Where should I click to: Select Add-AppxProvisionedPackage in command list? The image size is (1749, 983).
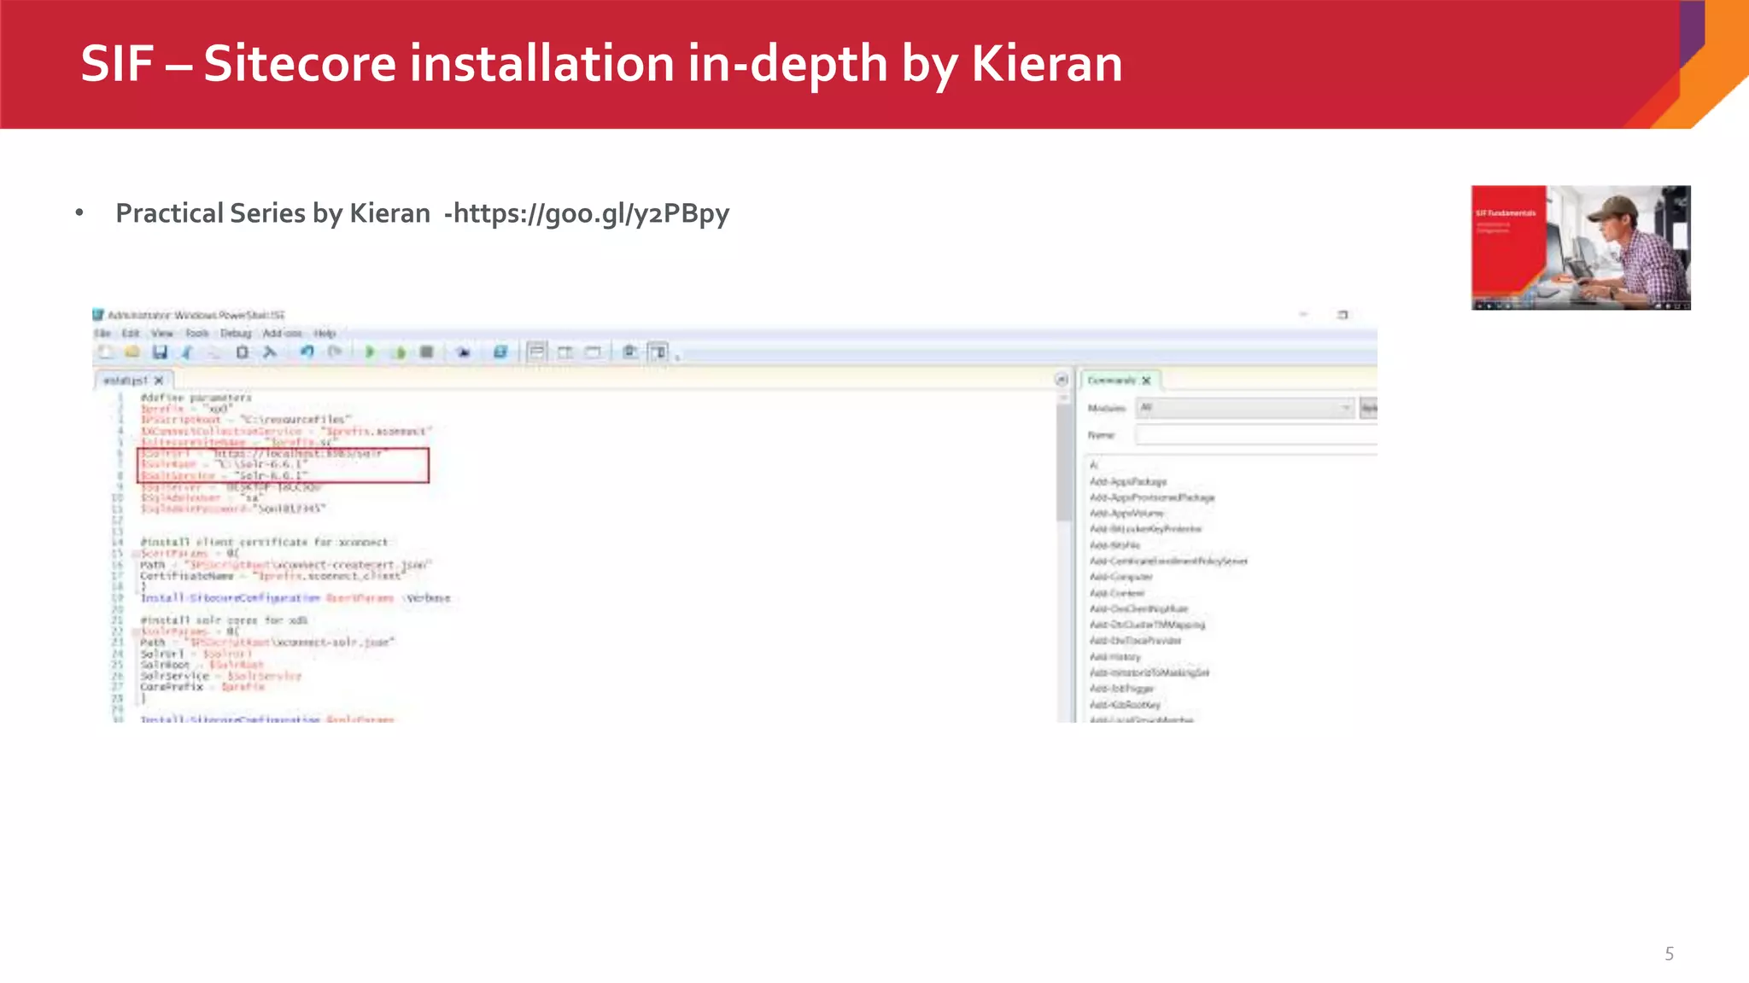pos(1152,497)
